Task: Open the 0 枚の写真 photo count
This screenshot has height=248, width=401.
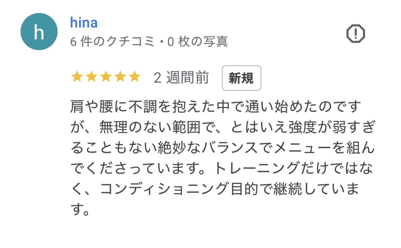Action: click(197, 42)
